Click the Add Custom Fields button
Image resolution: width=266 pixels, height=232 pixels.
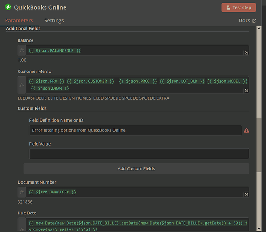click(x=136, y=168)
